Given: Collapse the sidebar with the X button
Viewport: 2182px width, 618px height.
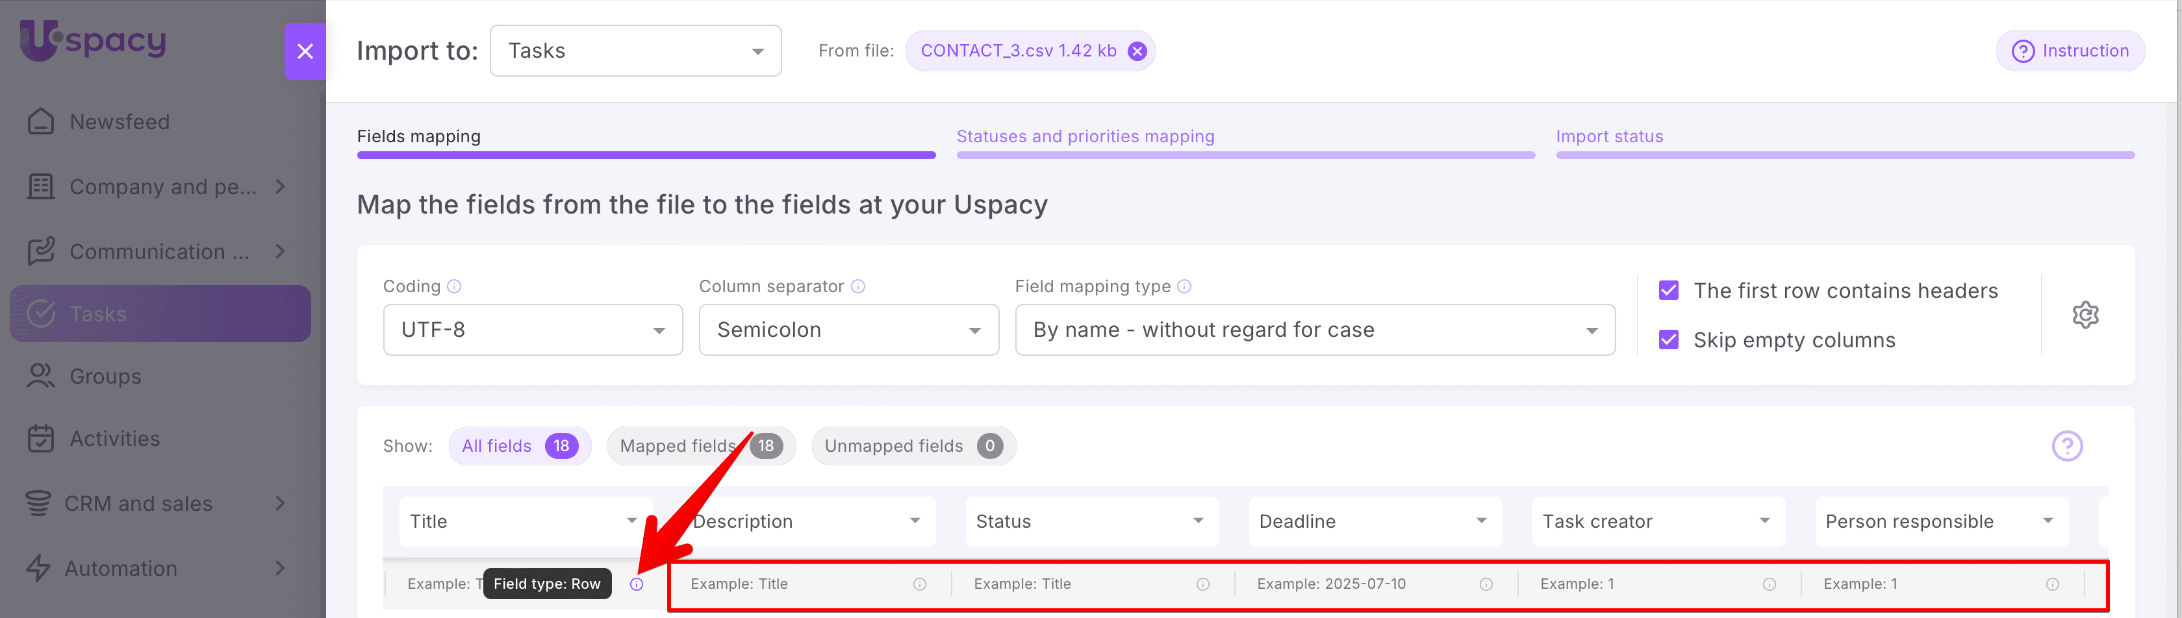Looking at the screenshot, I should 305,52.
